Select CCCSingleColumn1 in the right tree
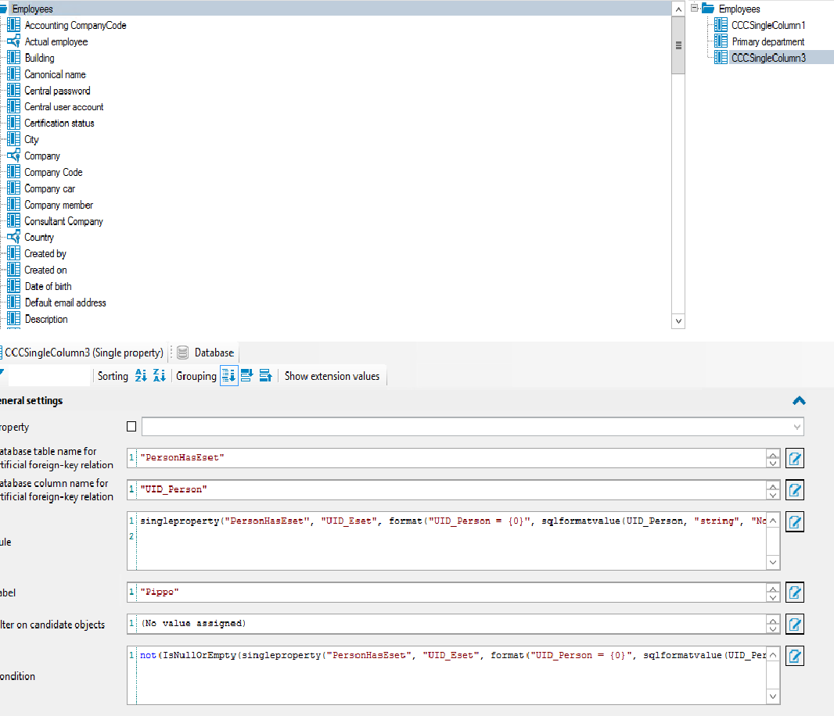The image size is (834, 716). 768,25
